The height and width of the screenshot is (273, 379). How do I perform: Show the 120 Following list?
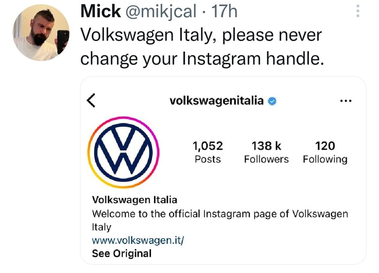pyautogui.click(x=325, y=152)
